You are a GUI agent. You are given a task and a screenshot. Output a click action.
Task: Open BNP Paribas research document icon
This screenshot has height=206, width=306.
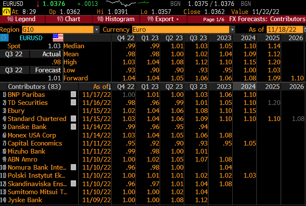(x=73, y=94)
